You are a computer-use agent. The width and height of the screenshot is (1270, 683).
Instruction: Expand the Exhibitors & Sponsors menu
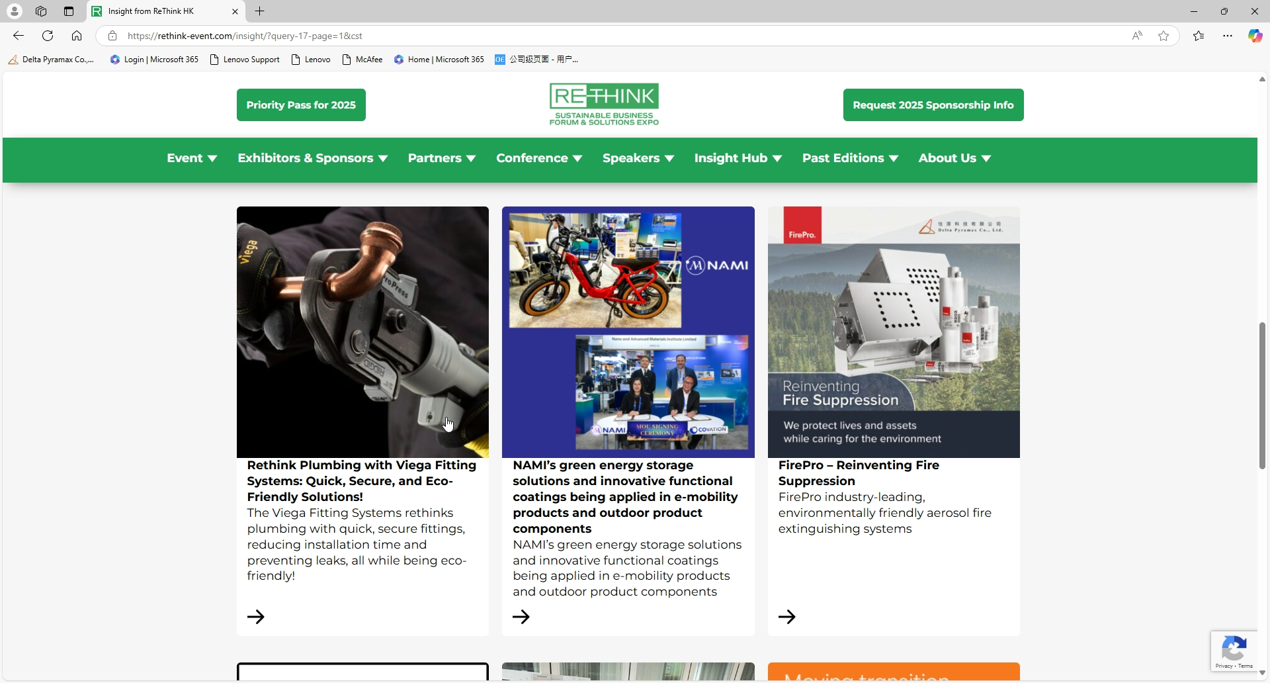coord(313,158)
